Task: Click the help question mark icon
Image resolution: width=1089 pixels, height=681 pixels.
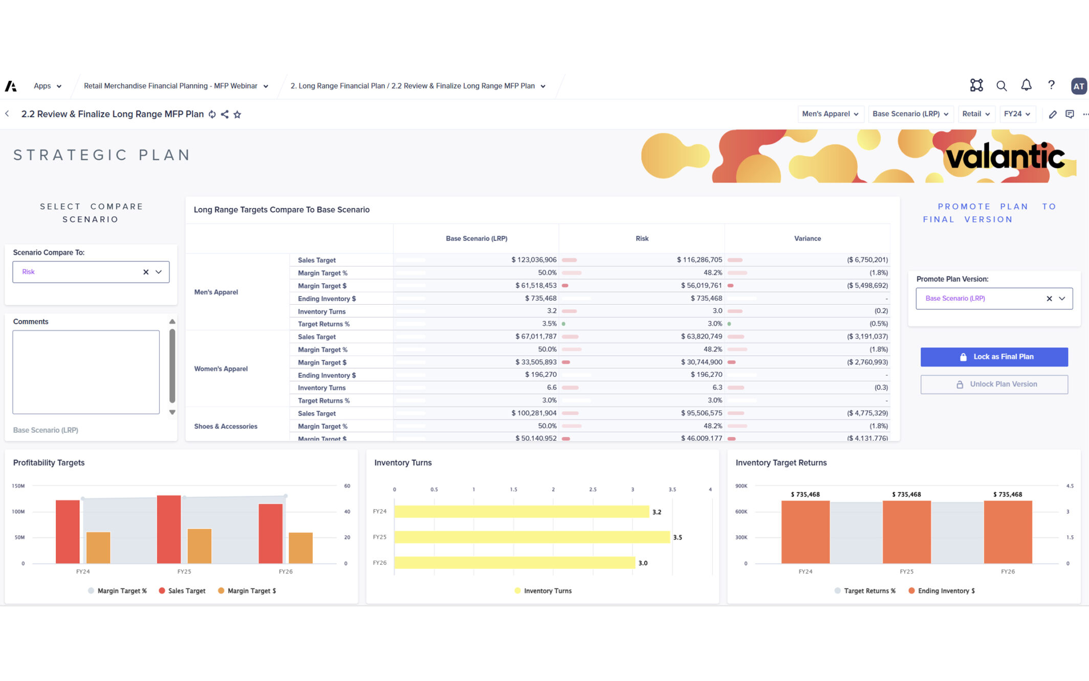Action: pyautogui.click(x=1051, y=86)
